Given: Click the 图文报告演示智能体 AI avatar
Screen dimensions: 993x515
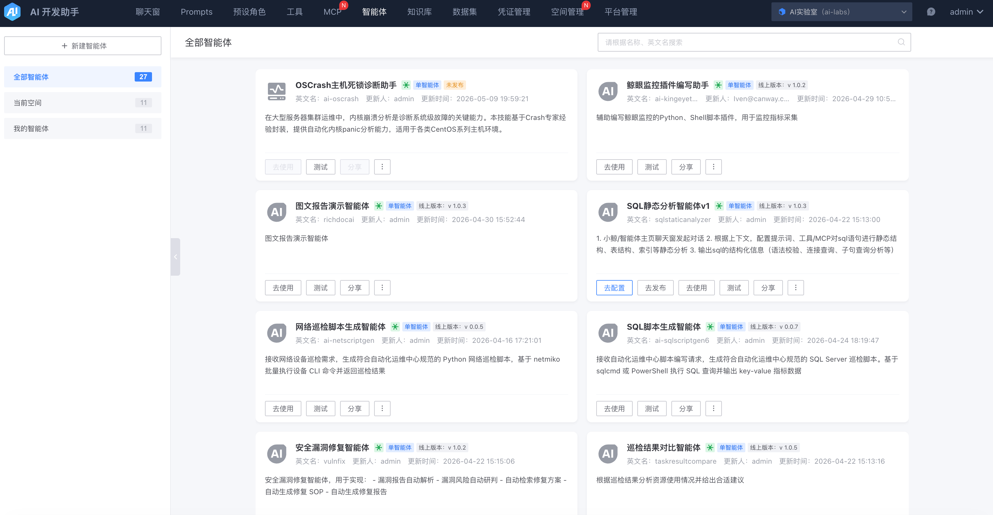Looking at the screenshot, I should pyautogui.click(x=276, y=212).
